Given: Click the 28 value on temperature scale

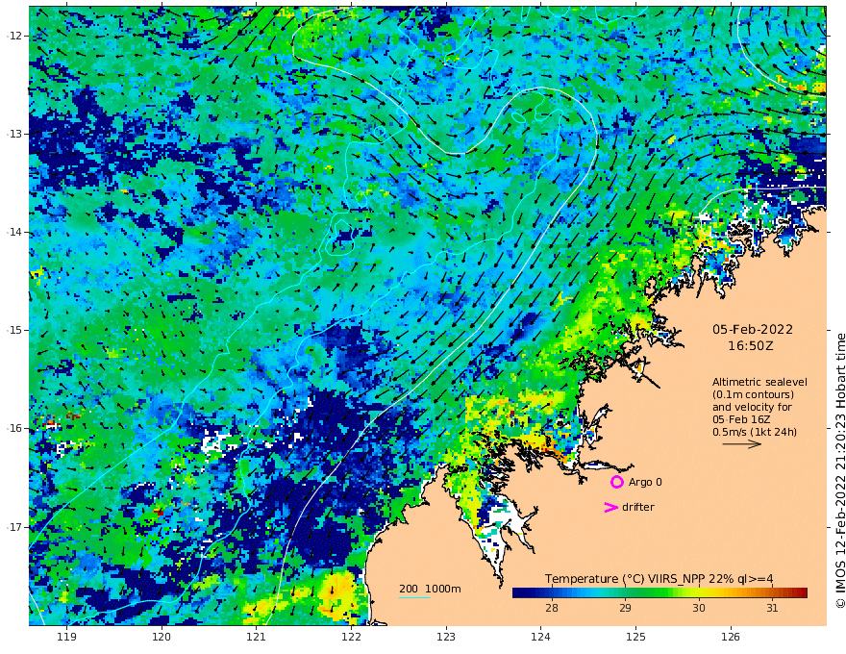Looking at the screenshot, I should pos(552,608).
